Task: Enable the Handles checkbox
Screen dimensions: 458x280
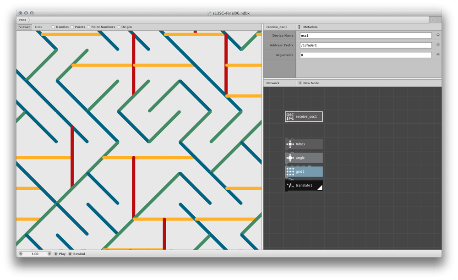Action: click(x=53, y=27)
